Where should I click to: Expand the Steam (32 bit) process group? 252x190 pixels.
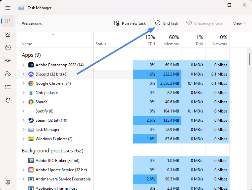23,120
